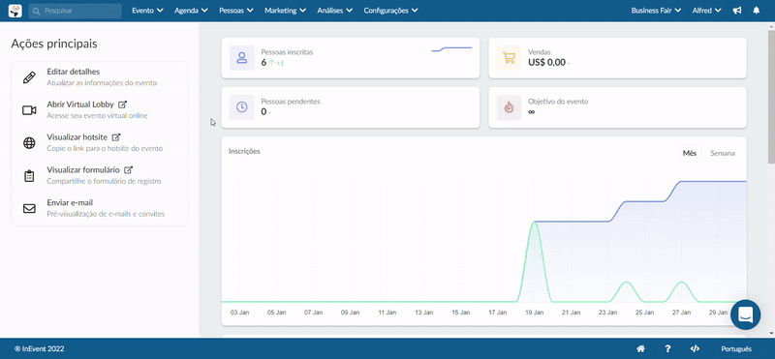775x359 pixels.
Task: Click the Pessoas inscritas person icon
Action: click(x=241, y=58)
